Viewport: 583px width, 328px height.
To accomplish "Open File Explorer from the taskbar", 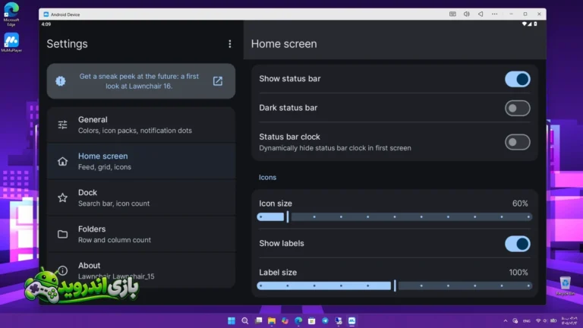I will pyautogui.click(x=272, y=320).
